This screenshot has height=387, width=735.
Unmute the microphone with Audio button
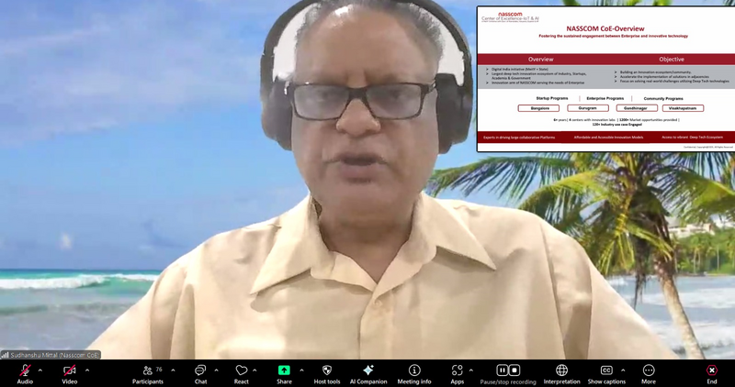(x=25, y=372)
